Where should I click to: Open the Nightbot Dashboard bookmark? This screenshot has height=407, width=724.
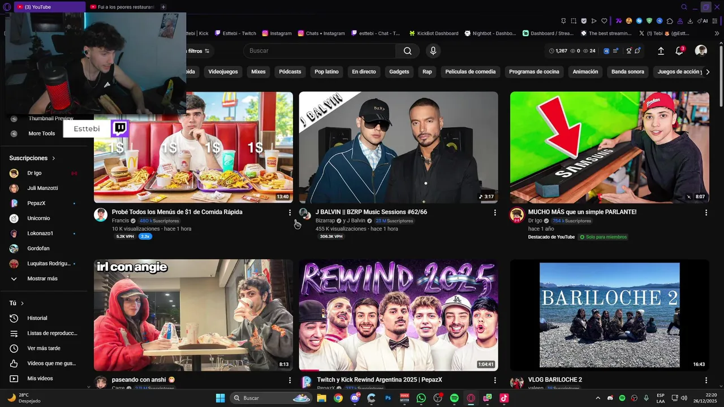[490, 33]
